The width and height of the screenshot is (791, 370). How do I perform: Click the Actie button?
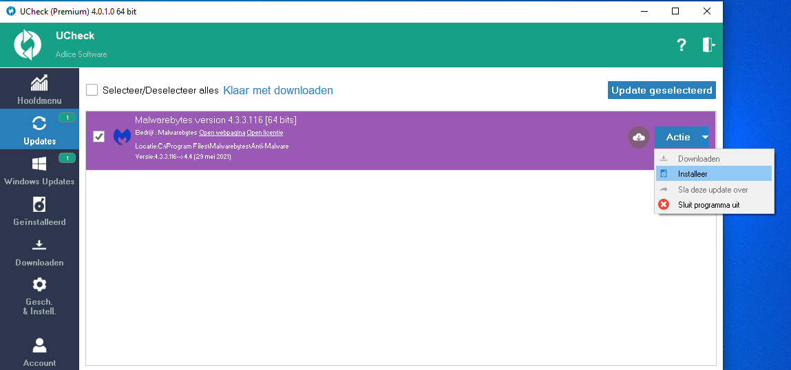(x=677, y=137)
